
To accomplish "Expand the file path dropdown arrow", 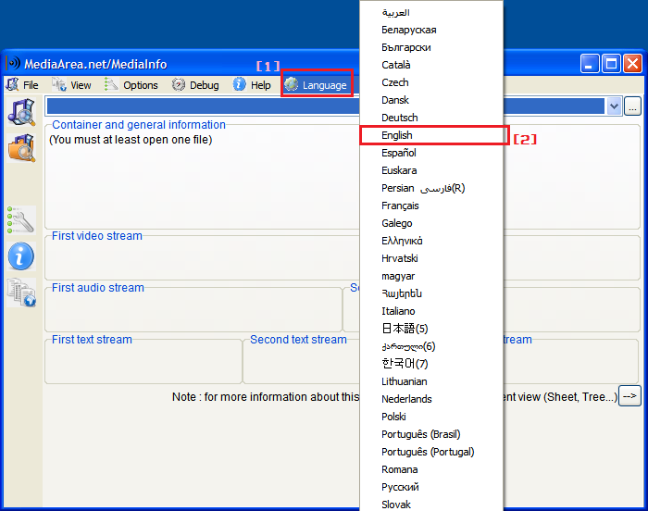I will click(614, 106).
